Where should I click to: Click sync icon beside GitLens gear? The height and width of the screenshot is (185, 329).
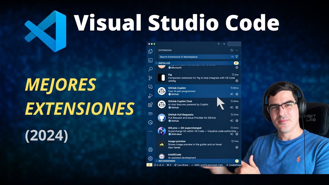click(x=232, y=134)
